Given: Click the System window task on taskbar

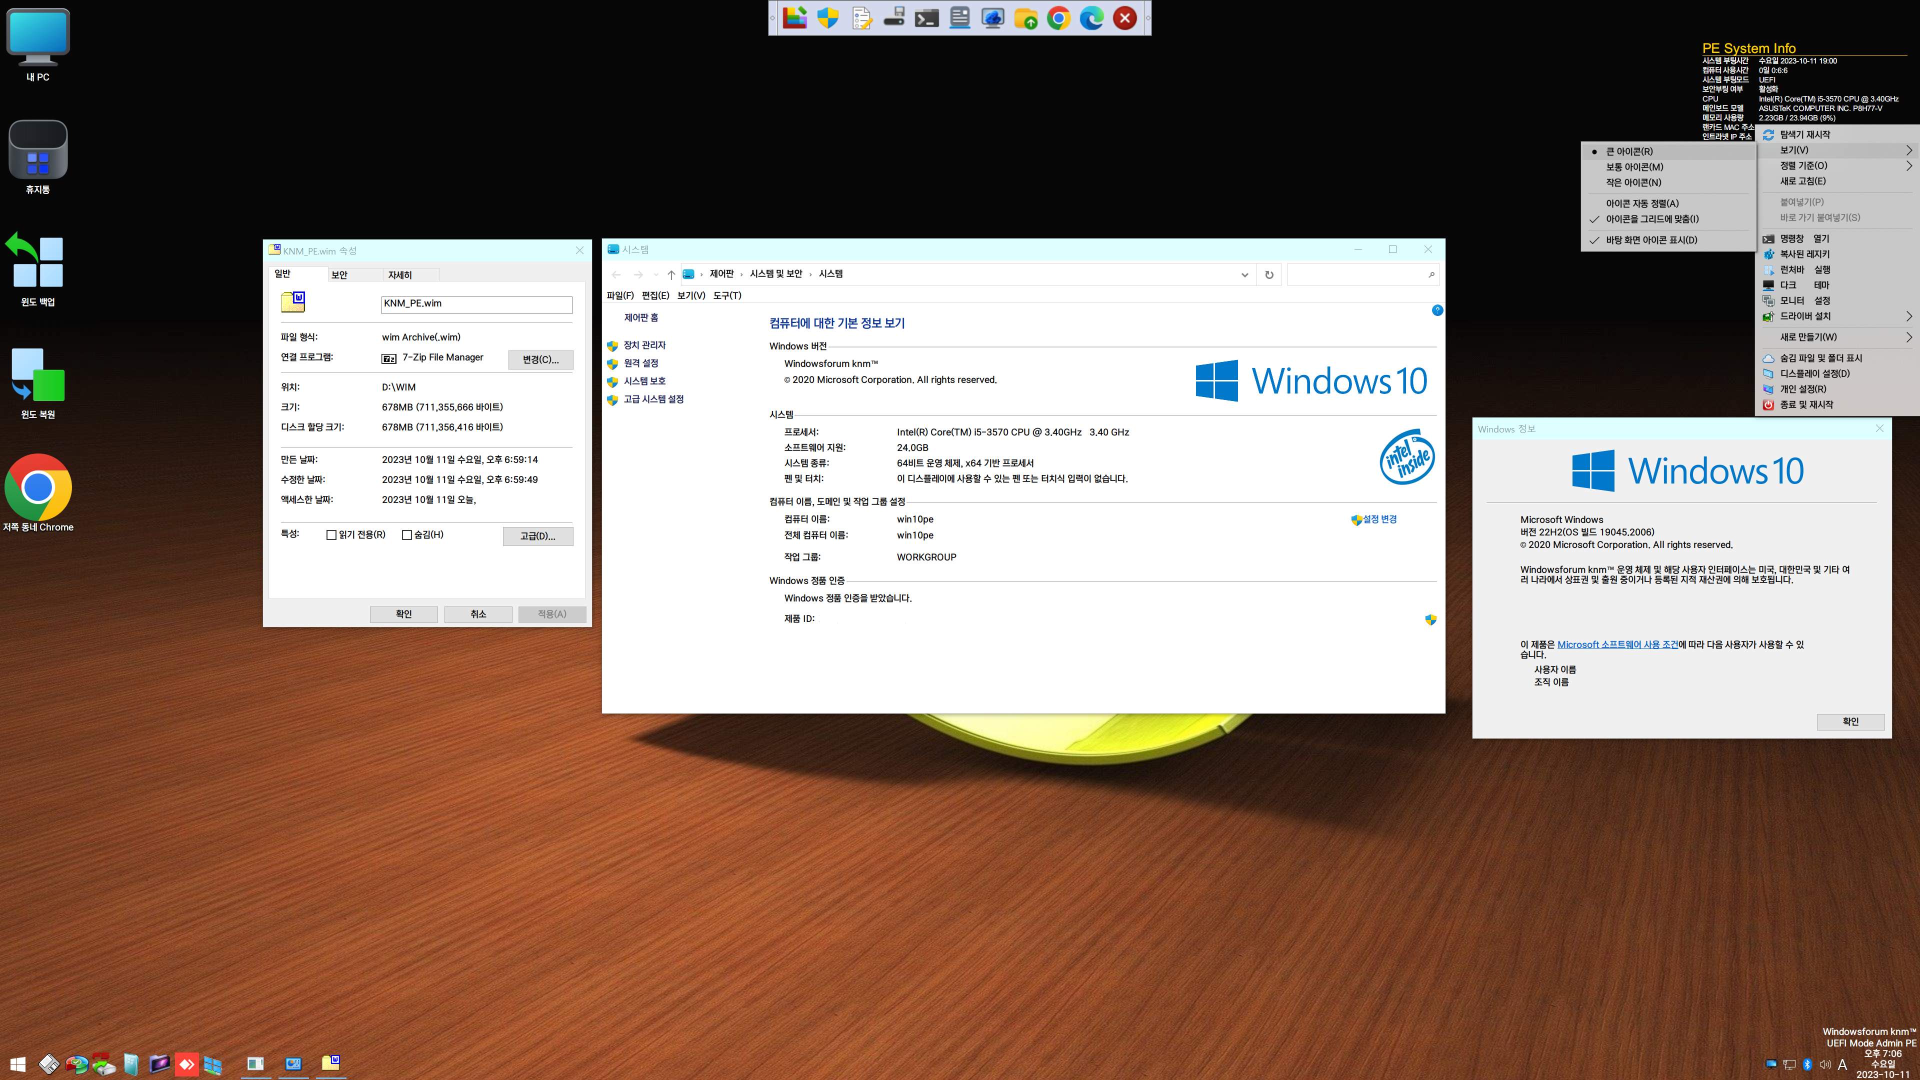Looking at the screenshot, I should [x=293, y=1064].
